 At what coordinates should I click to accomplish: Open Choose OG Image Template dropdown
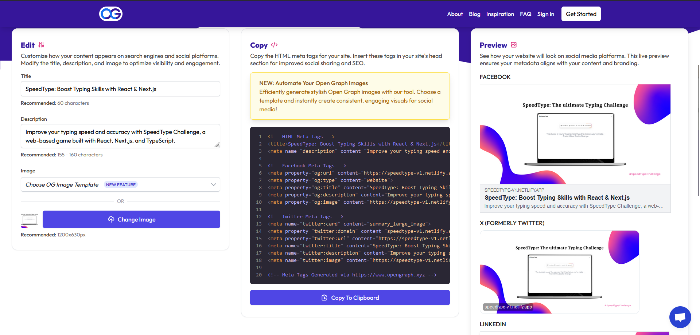tap(120, 184)
